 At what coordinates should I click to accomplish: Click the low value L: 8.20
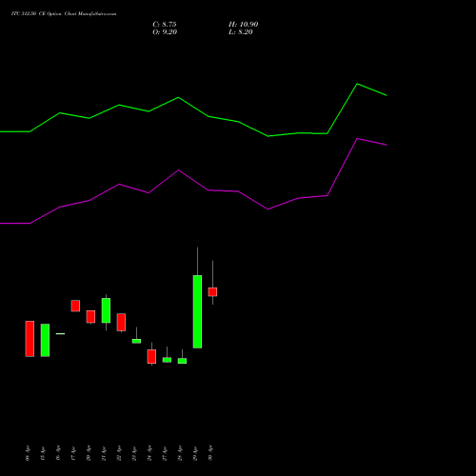[x=241, y=32]
